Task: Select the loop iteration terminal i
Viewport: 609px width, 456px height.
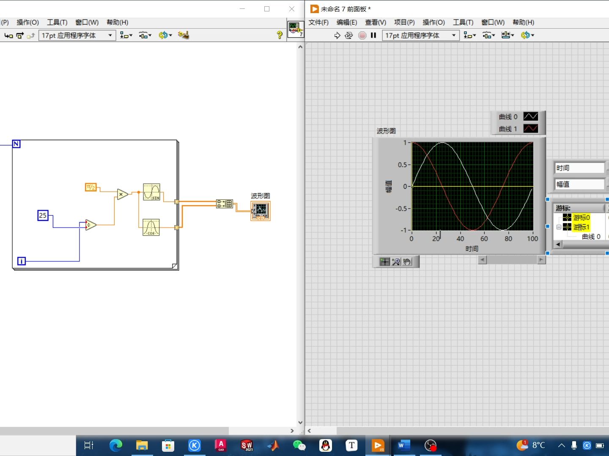Action: click(22, 261)
